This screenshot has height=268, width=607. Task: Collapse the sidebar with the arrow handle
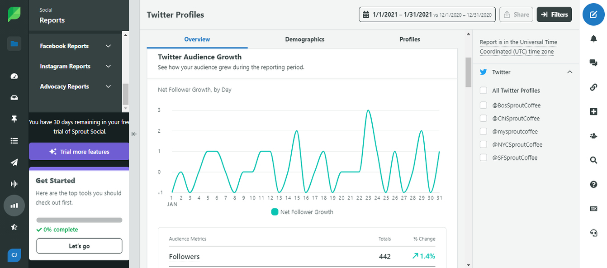click(134, 134)
